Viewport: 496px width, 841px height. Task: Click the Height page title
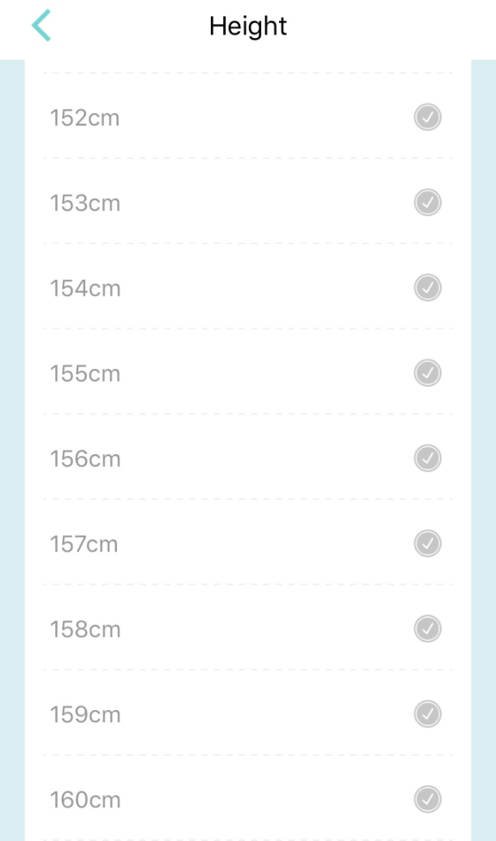pos(248,26)
